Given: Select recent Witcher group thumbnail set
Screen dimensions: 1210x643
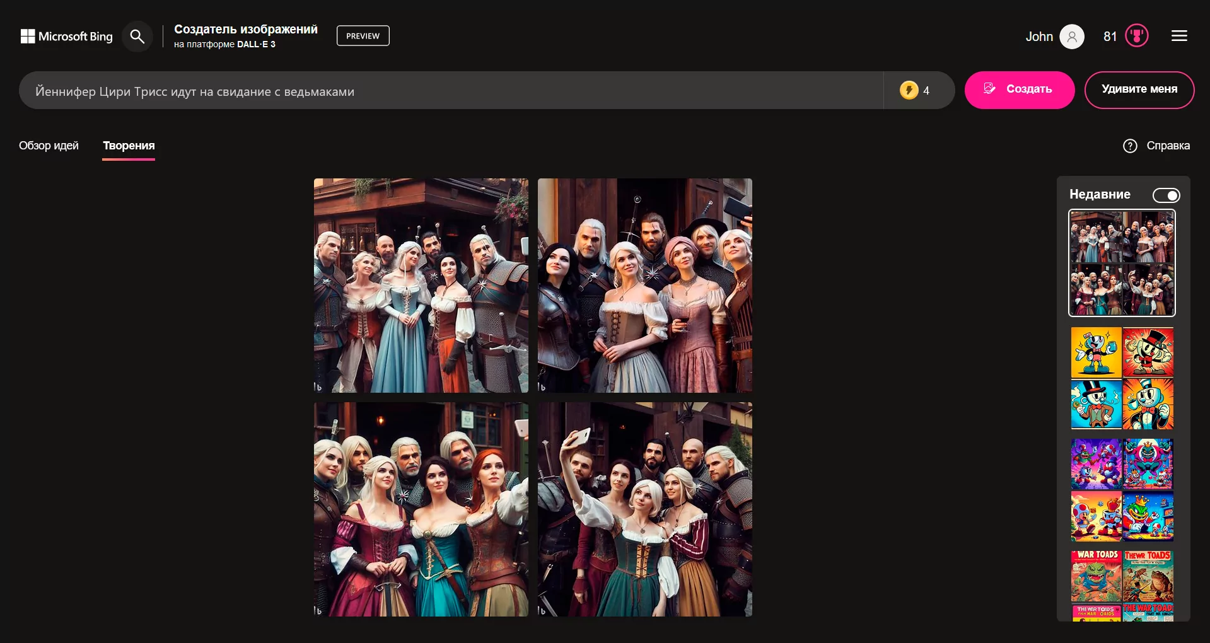Looking at the screenshot, I should click(x=1122, y=263).
